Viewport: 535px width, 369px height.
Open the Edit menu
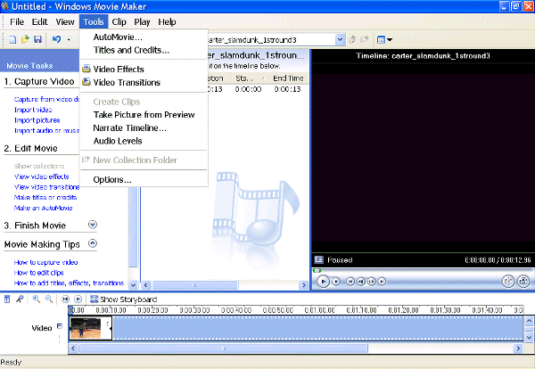39,21
